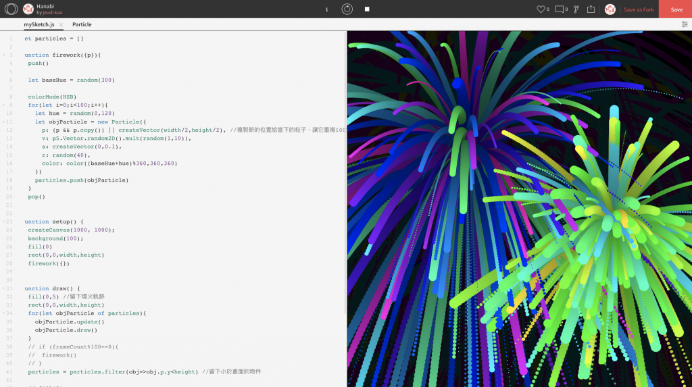Collapse the for-of loop at line 34
The height and width of the screenshot is (387, 692).
pyautogui.click(x=4, y=313)
